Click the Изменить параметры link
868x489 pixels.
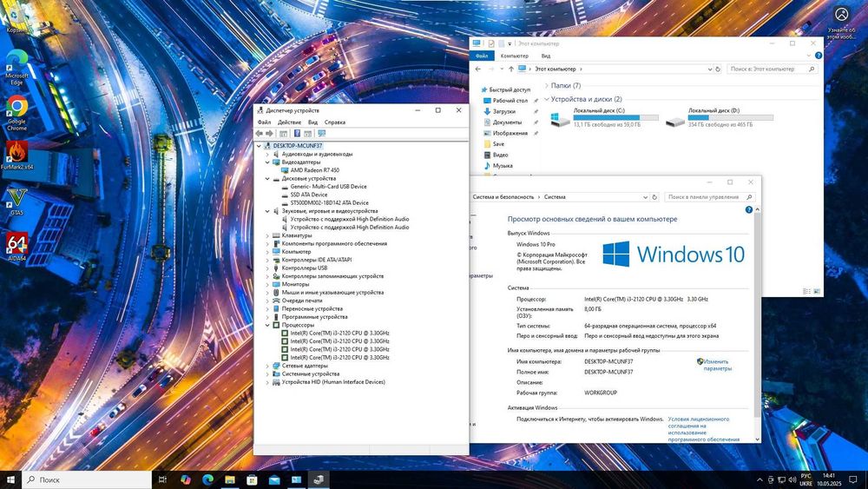[718, 365]
